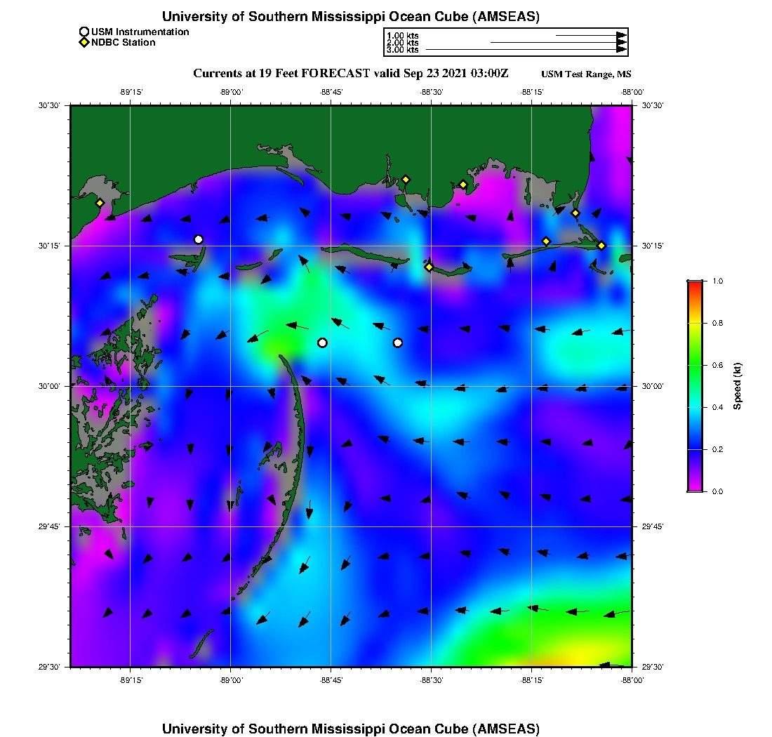Pick the northernmost NDBC diamond station marker
This screenshot has width=772, height=737.
pos(406,179)
